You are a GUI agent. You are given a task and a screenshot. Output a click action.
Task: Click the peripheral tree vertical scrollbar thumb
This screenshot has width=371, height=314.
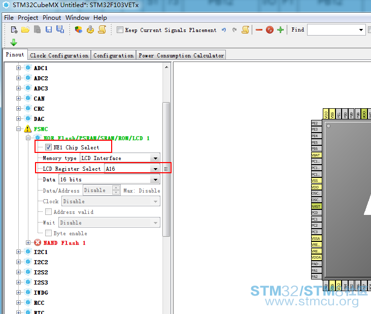(166, 169)
